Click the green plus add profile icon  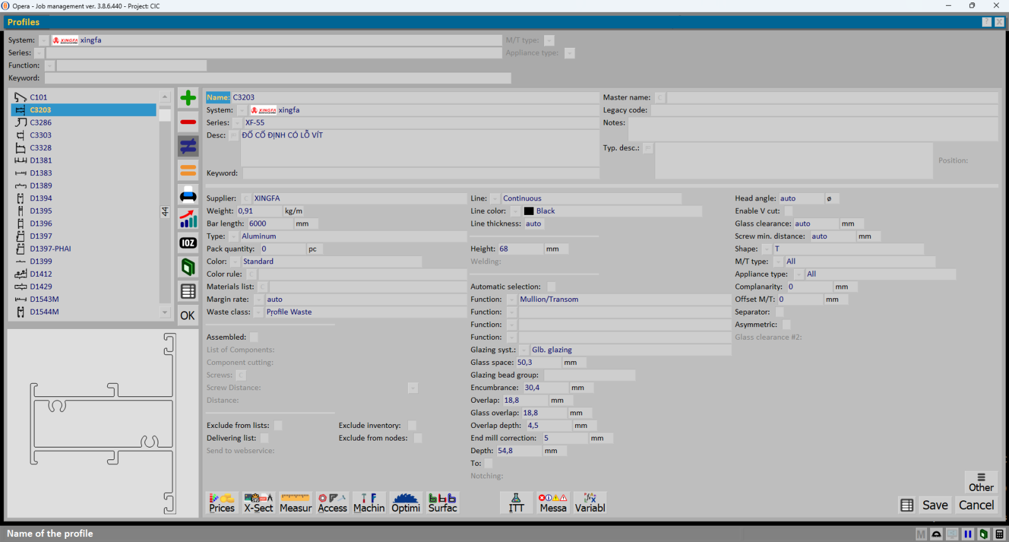pyautogui.click(x=188, y=98)
